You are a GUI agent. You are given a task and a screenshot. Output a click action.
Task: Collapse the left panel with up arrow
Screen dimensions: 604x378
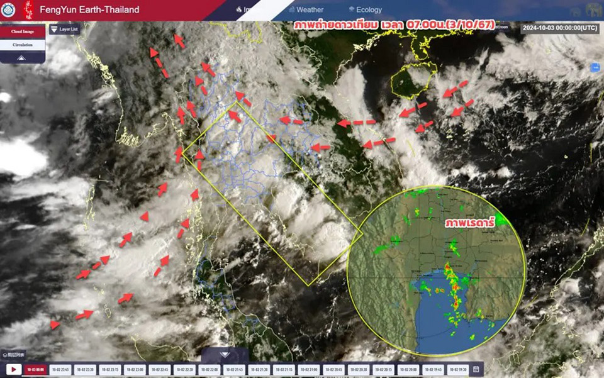22,57
